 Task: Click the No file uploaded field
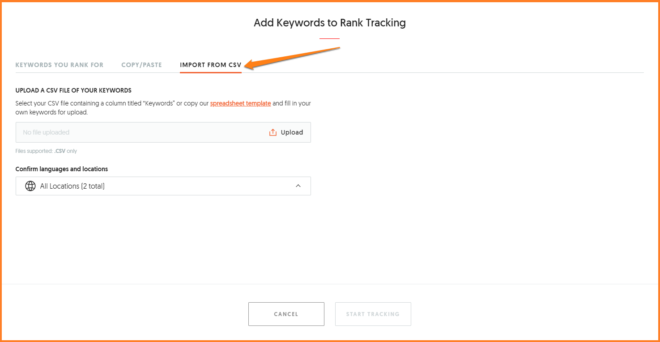[134, 132]
